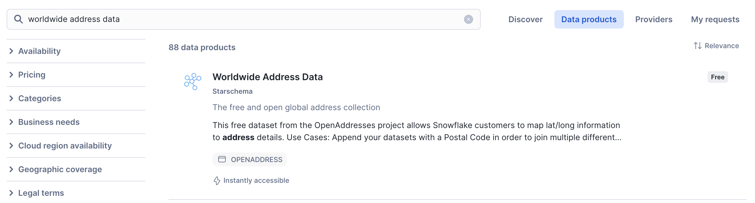This screenshot has height=203, width=755.
Task: Clear the search field text
Action: [468, 19]
